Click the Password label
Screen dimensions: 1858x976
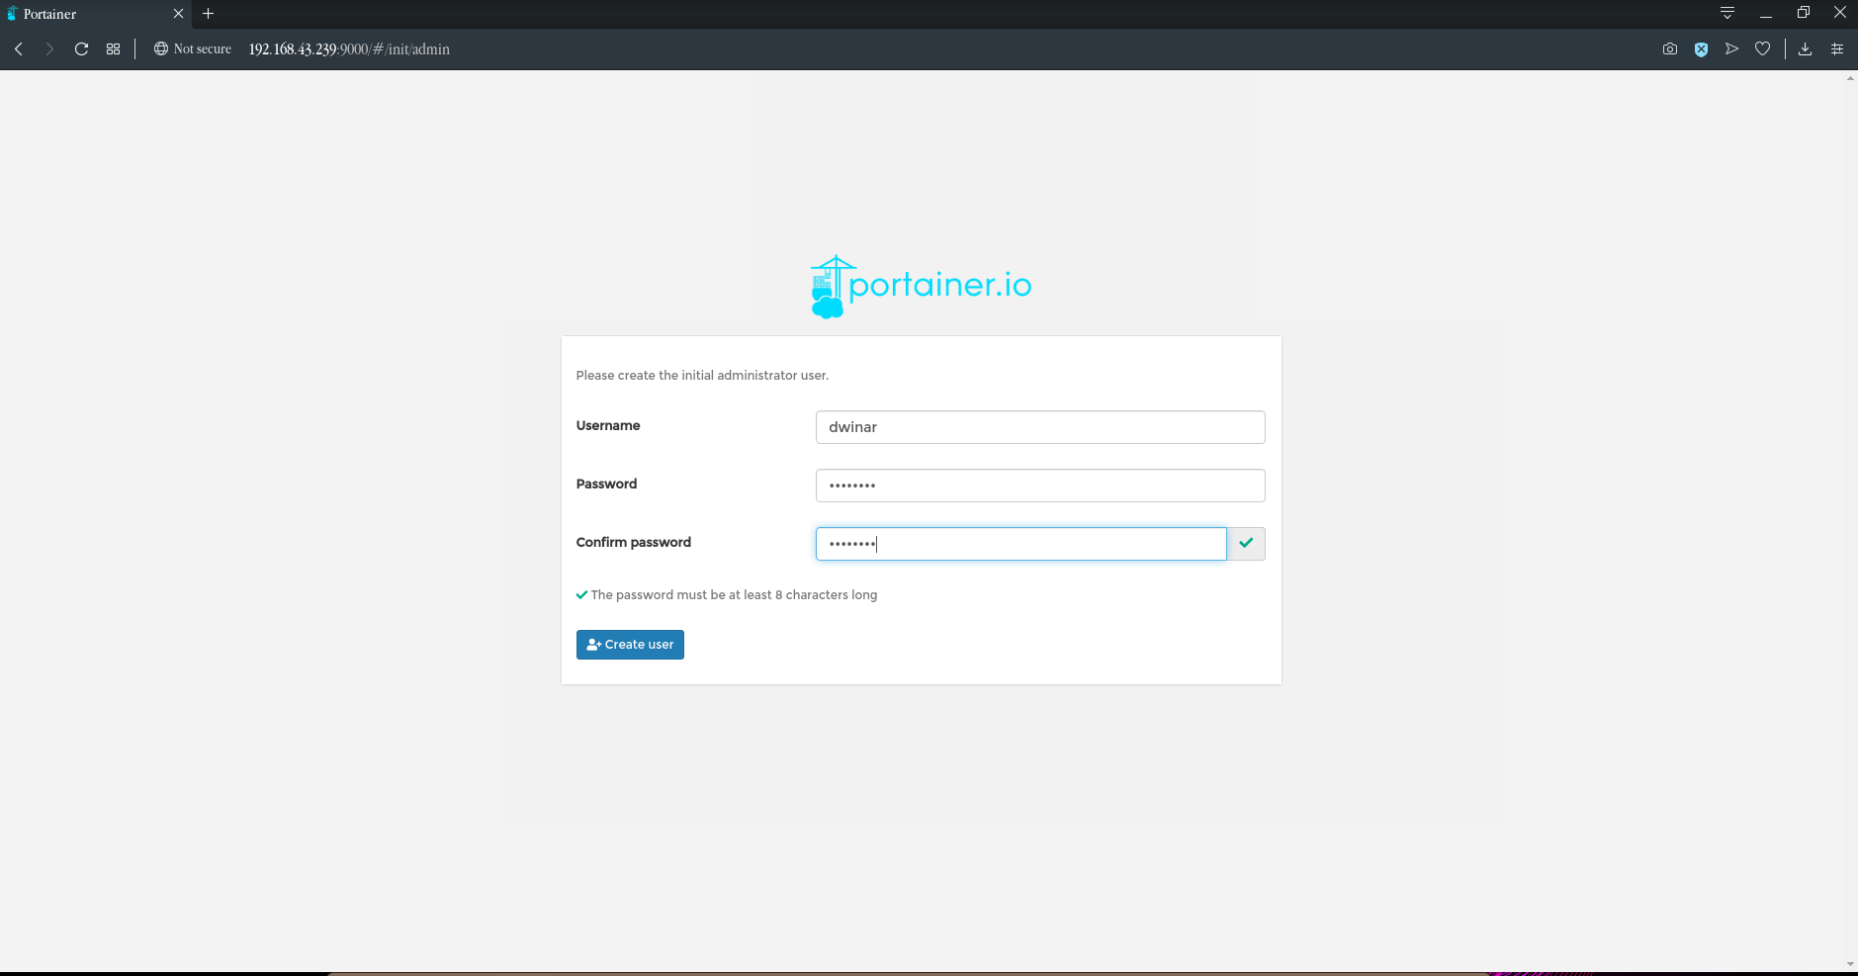pyautogui.click(x=606, y=484)
